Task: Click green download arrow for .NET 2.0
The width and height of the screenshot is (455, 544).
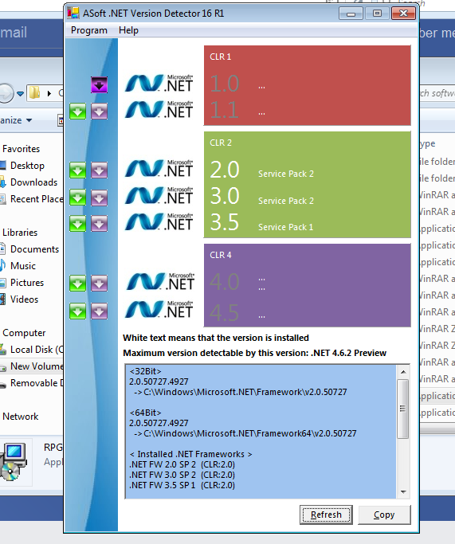Action: [78, 170]
